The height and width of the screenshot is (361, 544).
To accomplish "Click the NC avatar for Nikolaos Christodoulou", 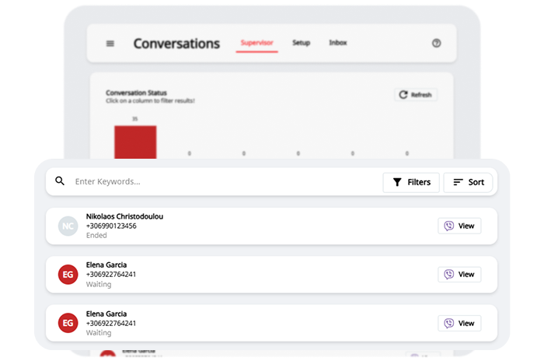I will coord(68,226).
